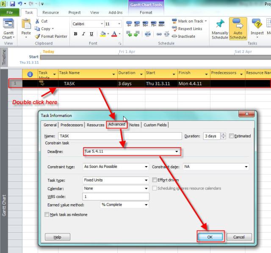Image resolution: width=271 pixels, height=253 pixels.
Task: Click the WBS code input field
Action: (x=116, y=197)
